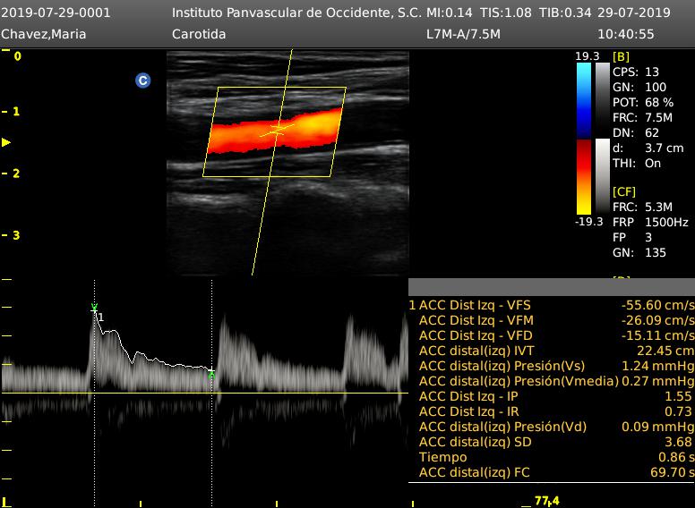Click the depth scale mark 1
Viewport: 695px width, 508px height.
tap(16, 112)
